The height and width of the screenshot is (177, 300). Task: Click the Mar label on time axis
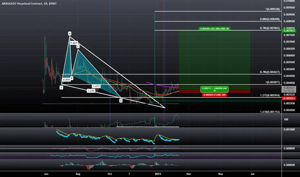[x=189, y=174]
